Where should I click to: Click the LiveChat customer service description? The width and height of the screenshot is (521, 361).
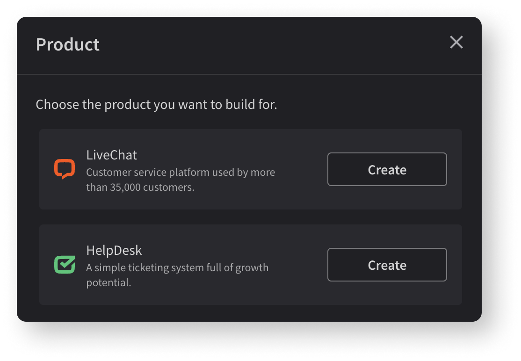(180, 180)
